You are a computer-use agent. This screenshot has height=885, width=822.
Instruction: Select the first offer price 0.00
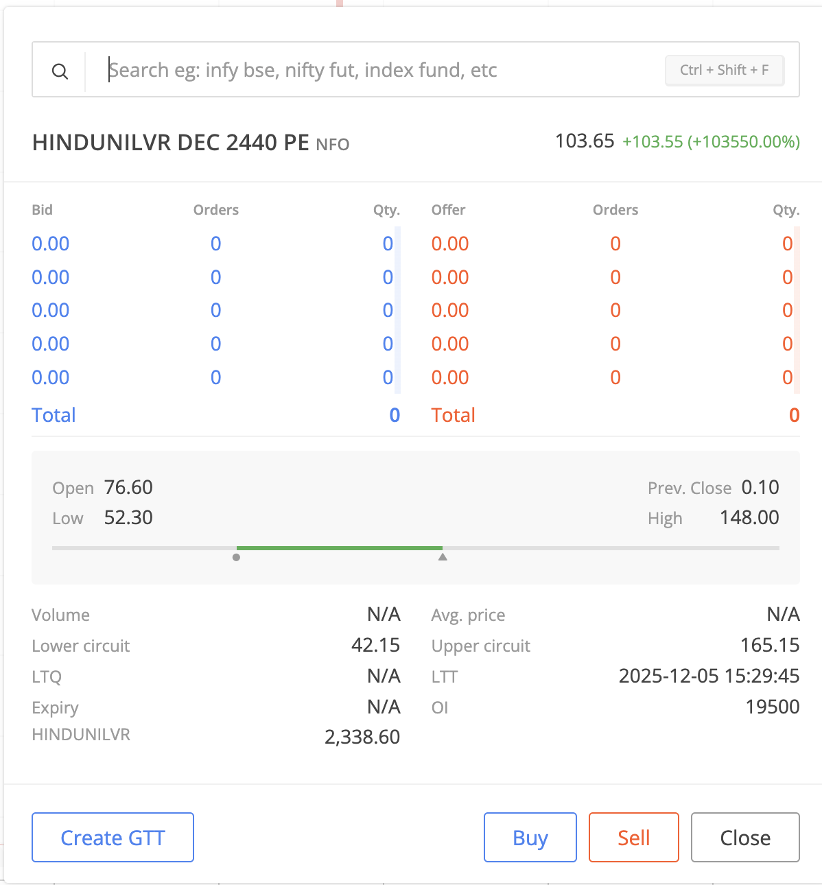tap(450, 244)
